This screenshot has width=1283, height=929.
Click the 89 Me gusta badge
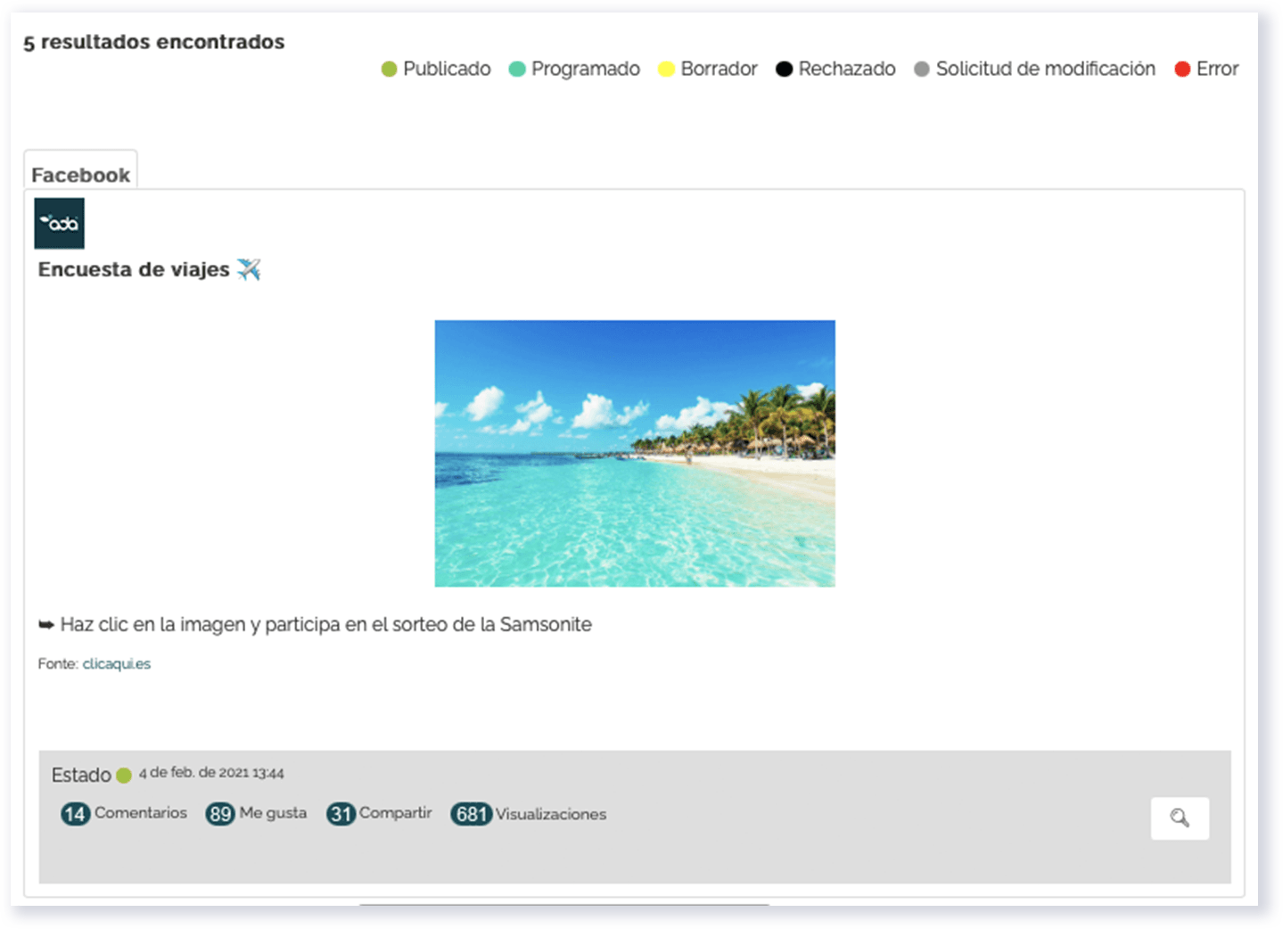[x=220, y=814]
